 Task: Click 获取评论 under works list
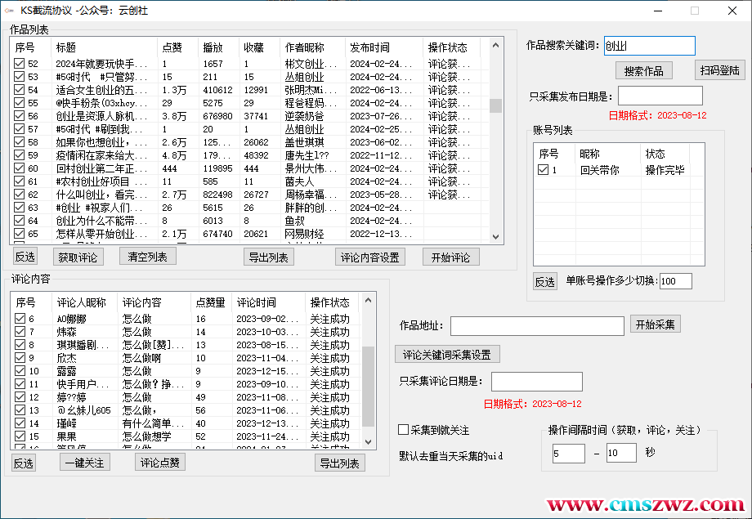click(x=80, y=257)
